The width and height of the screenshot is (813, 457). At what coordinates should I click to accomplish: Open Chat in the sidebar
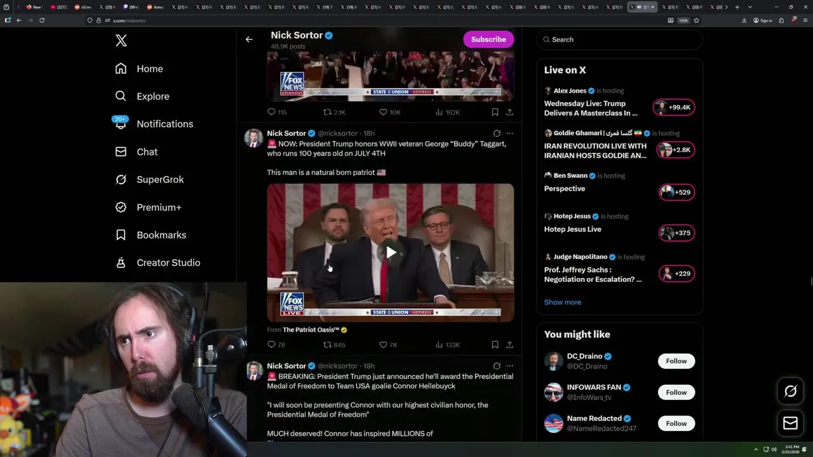click(x=137, y=152)
